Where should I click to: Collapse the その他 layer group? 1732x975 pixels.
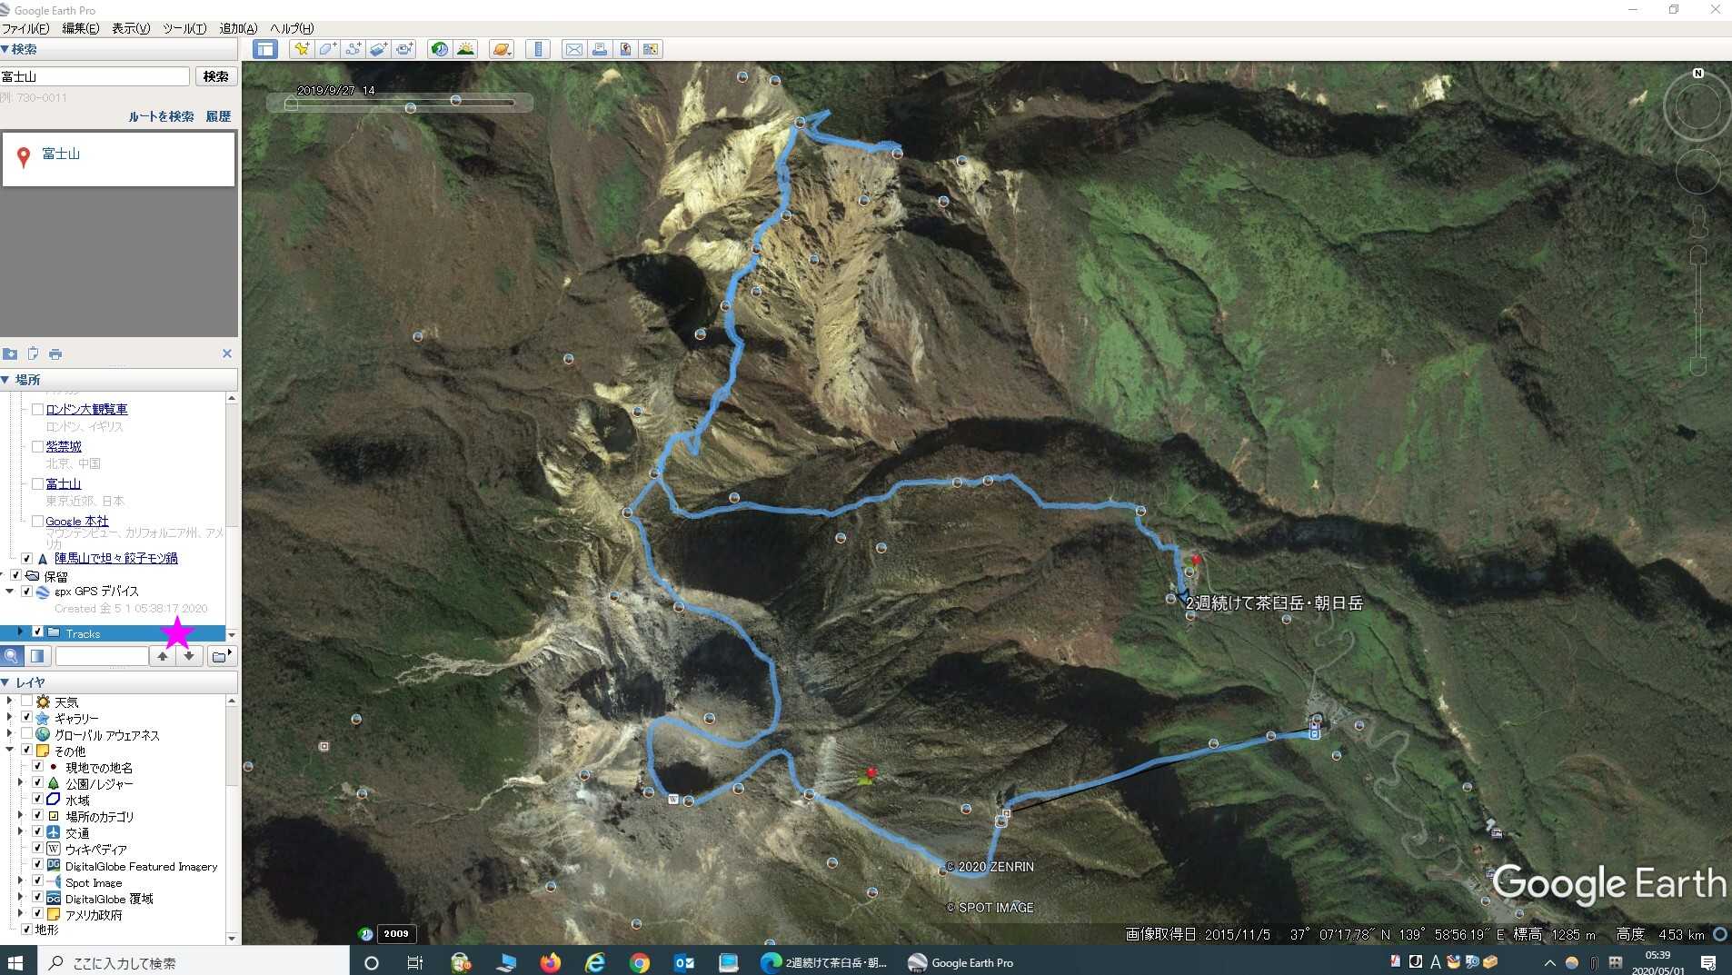pos(9,751)
